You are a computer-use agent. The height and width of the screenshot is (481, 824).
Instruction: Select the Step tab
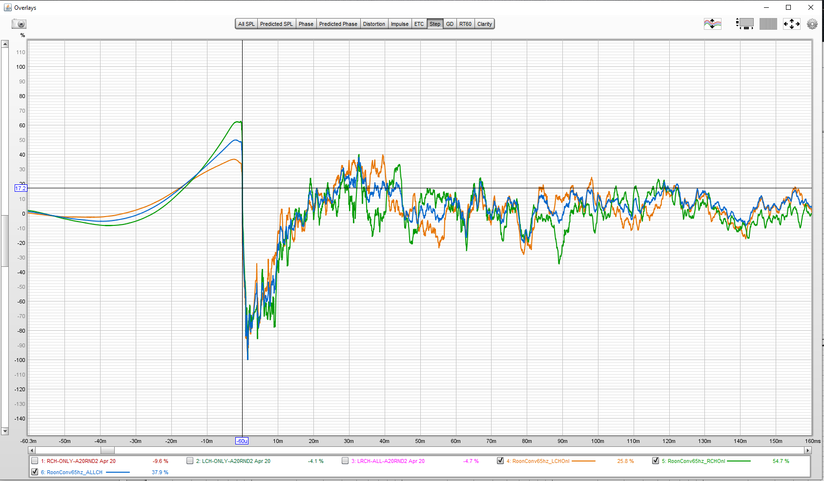pyautogui.click(x=435, y=24)
